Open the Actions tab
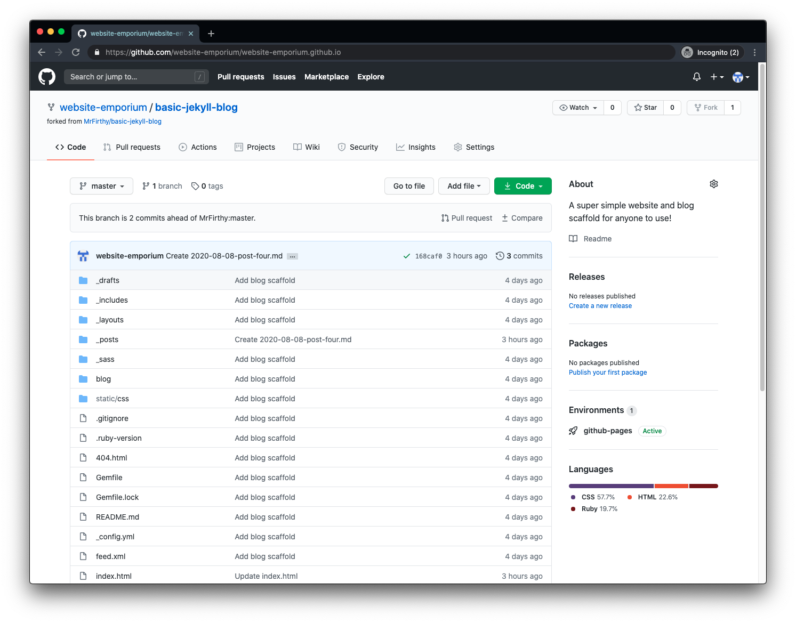This screenshot has height=623, width=796. (198, 147)
